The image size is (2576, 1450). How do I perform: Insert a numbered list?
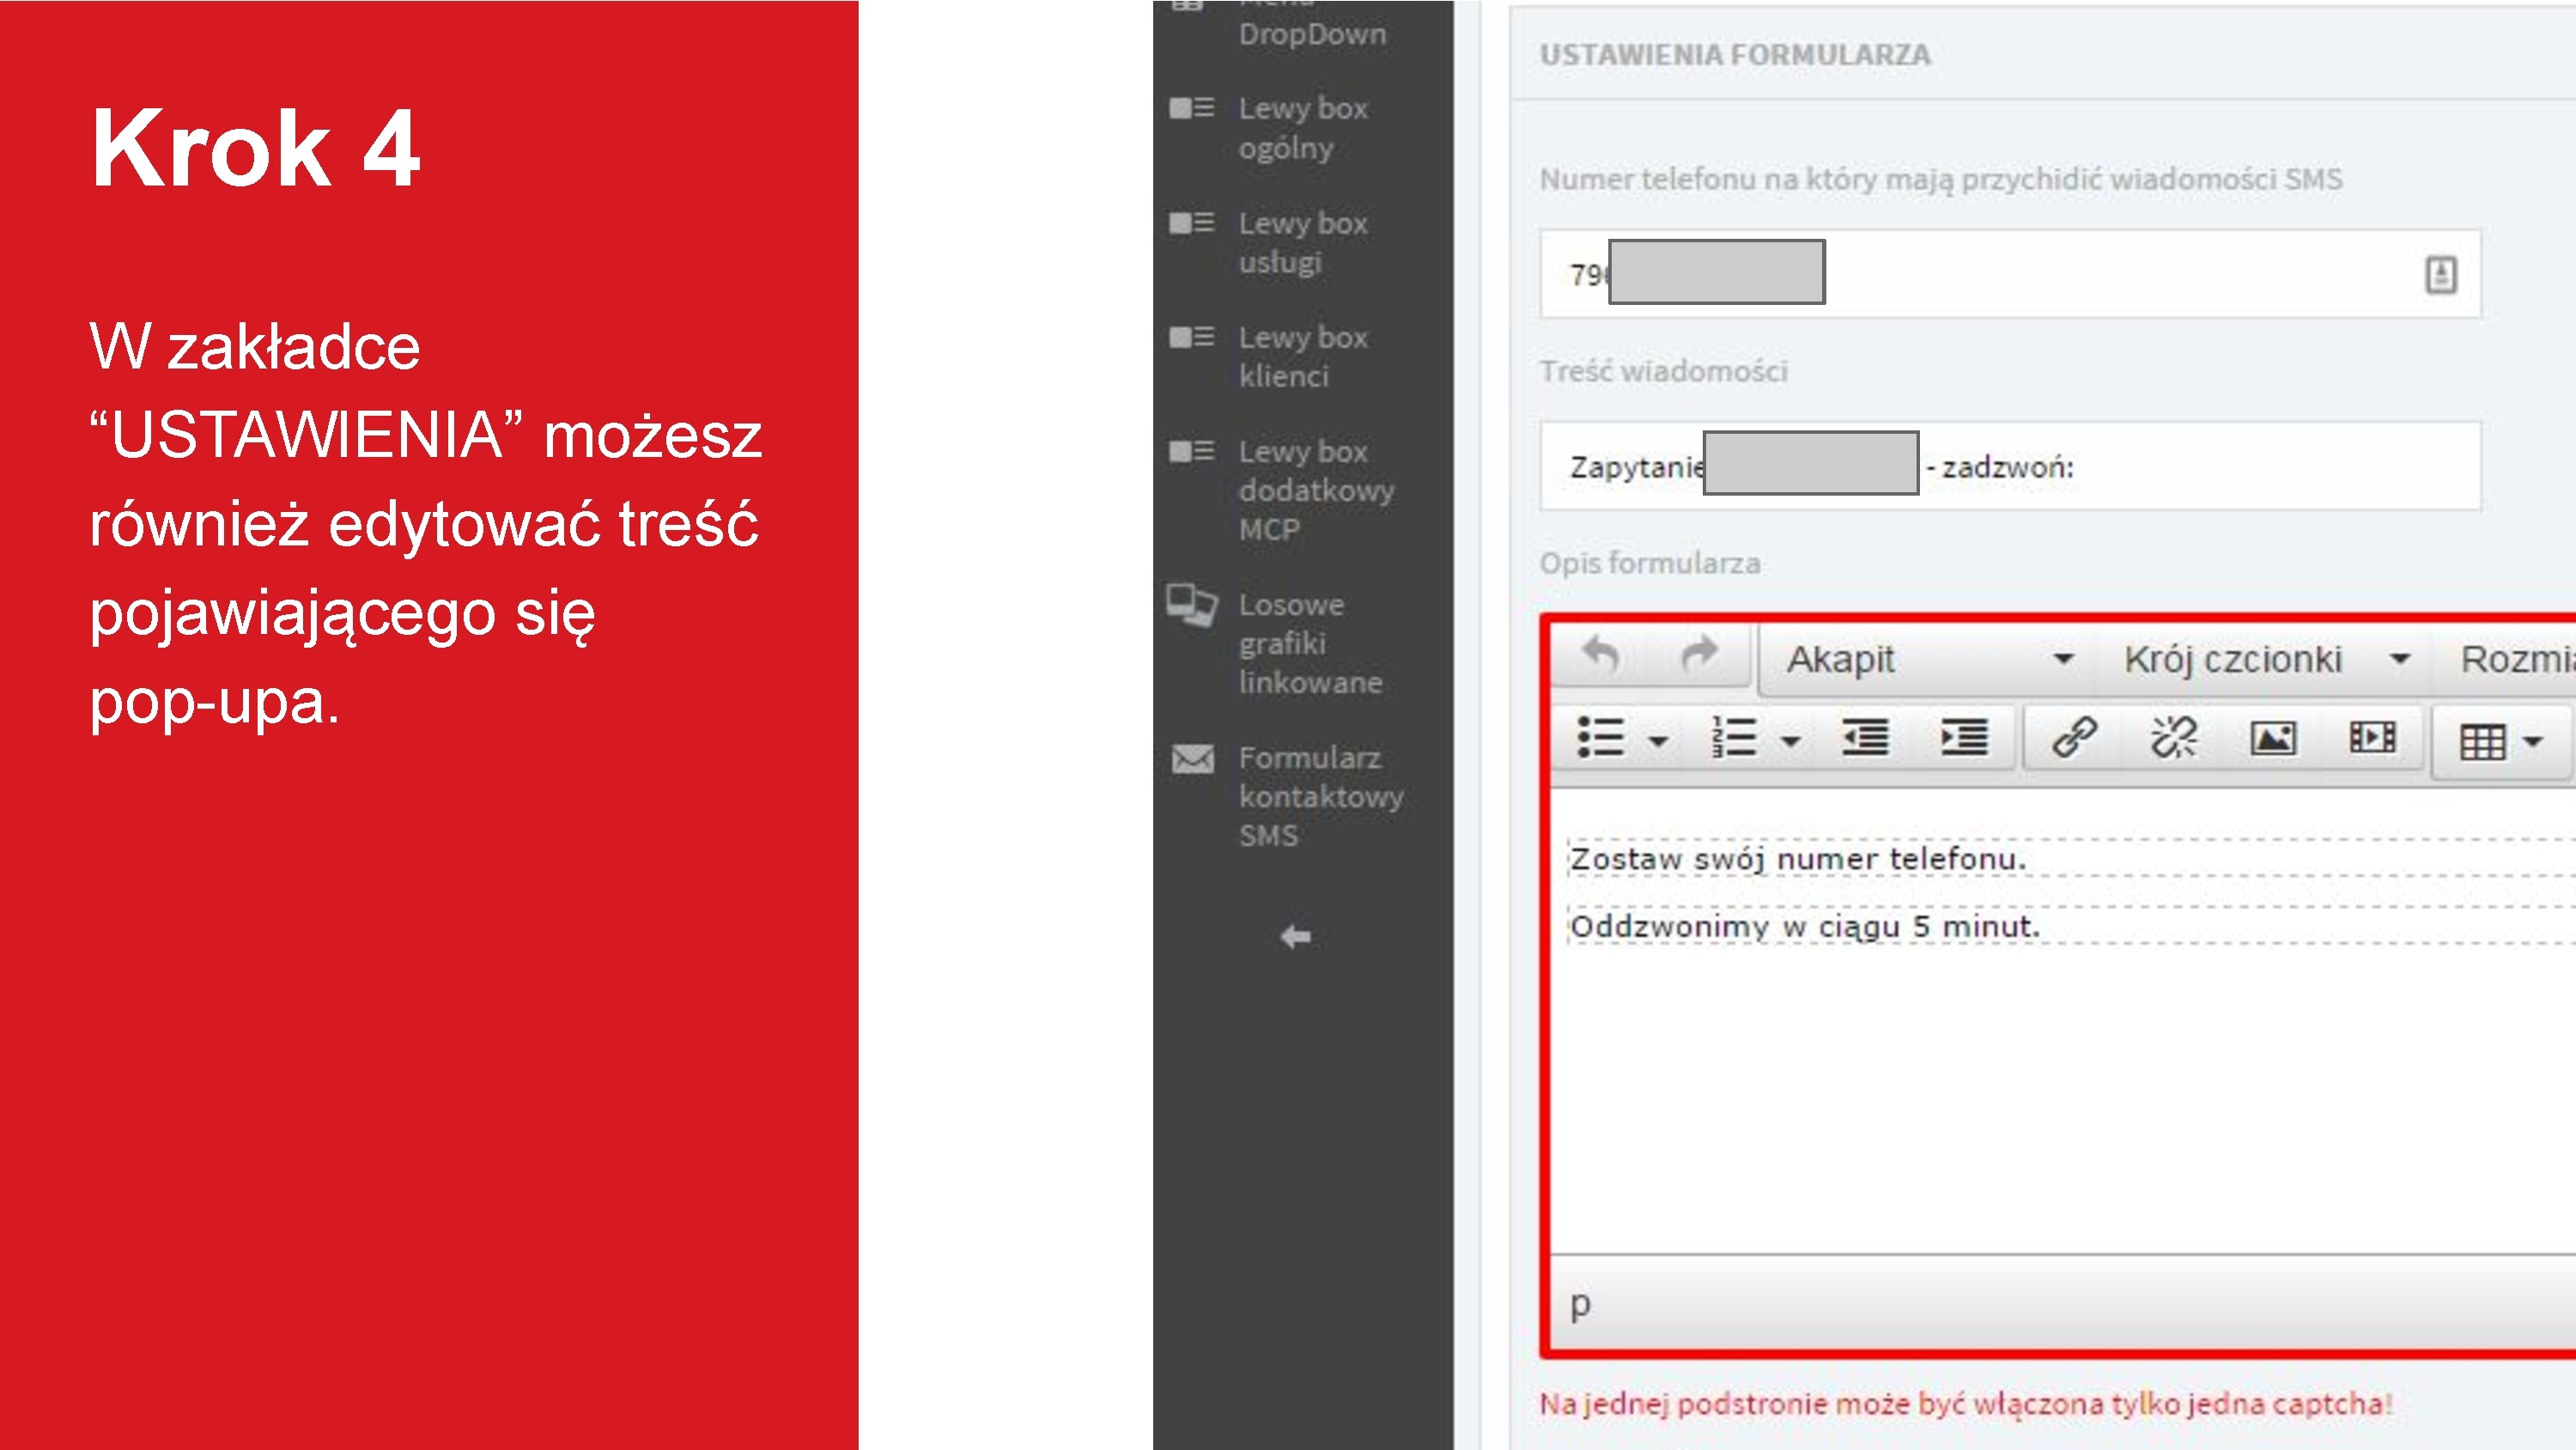[1734, 739]
